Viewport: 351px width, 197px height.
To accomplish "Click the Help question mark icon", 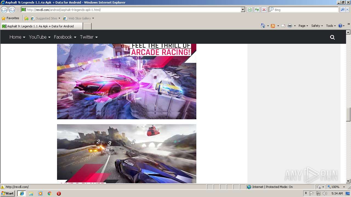I will pyautogui.click(x=340, y=26).
